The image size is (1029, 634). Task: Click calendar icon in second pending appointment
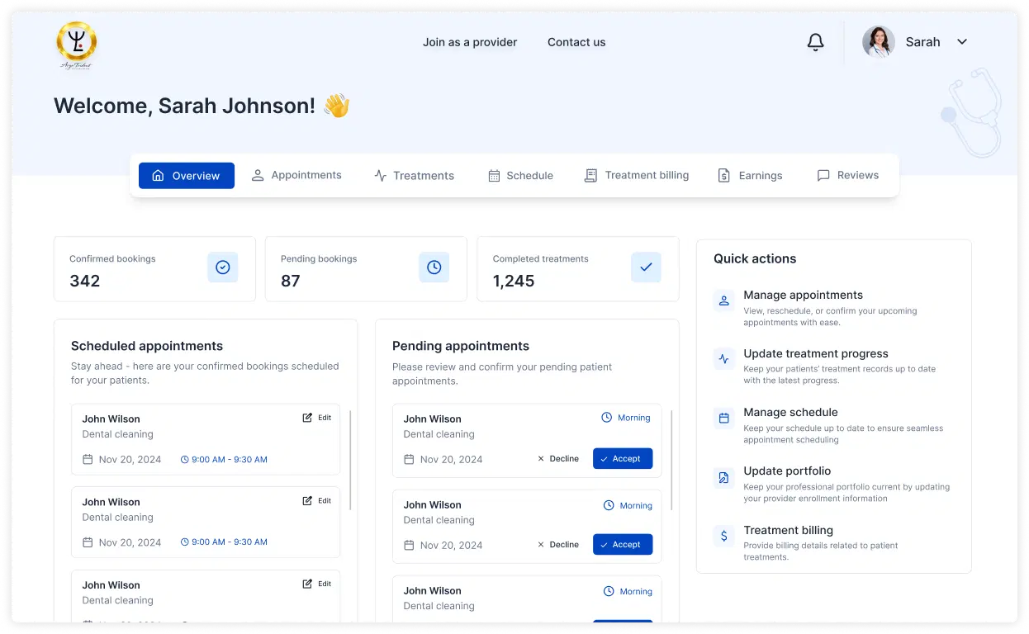[x=409, y=546]
